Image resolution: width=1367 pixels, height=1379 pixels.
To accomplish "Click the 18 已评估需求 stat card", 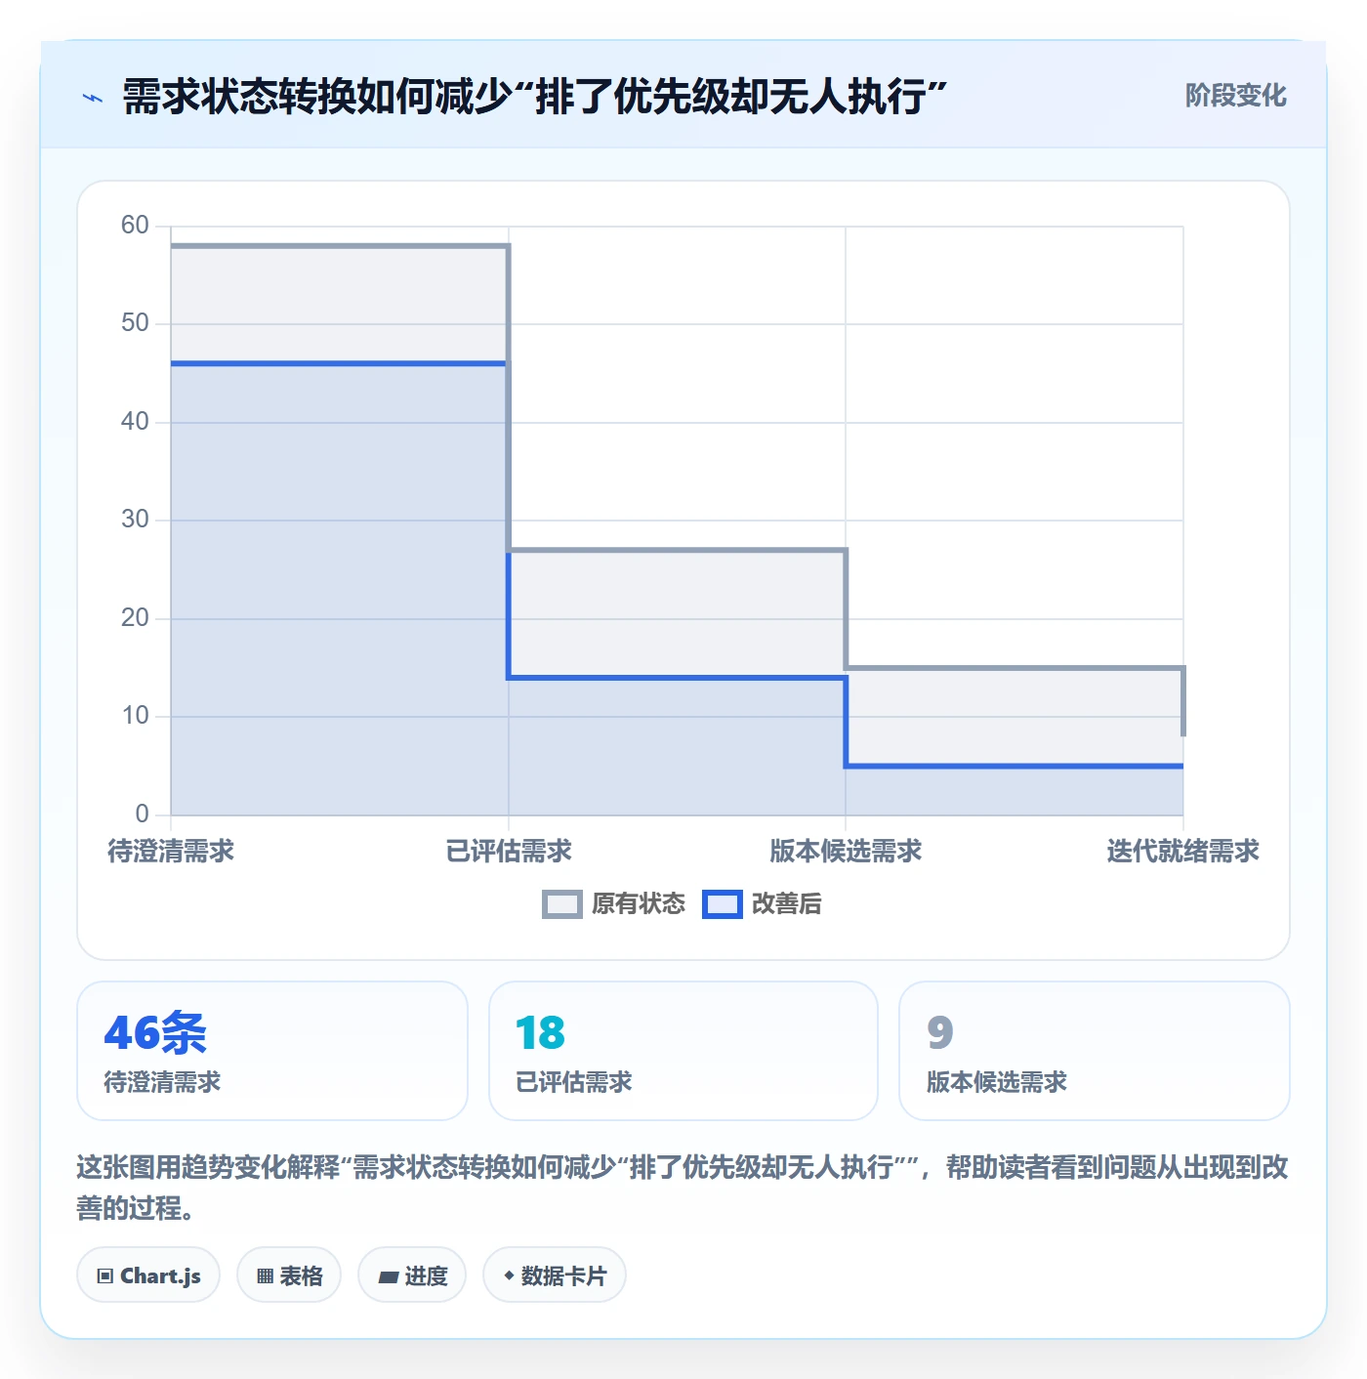I will [683, 1051].
